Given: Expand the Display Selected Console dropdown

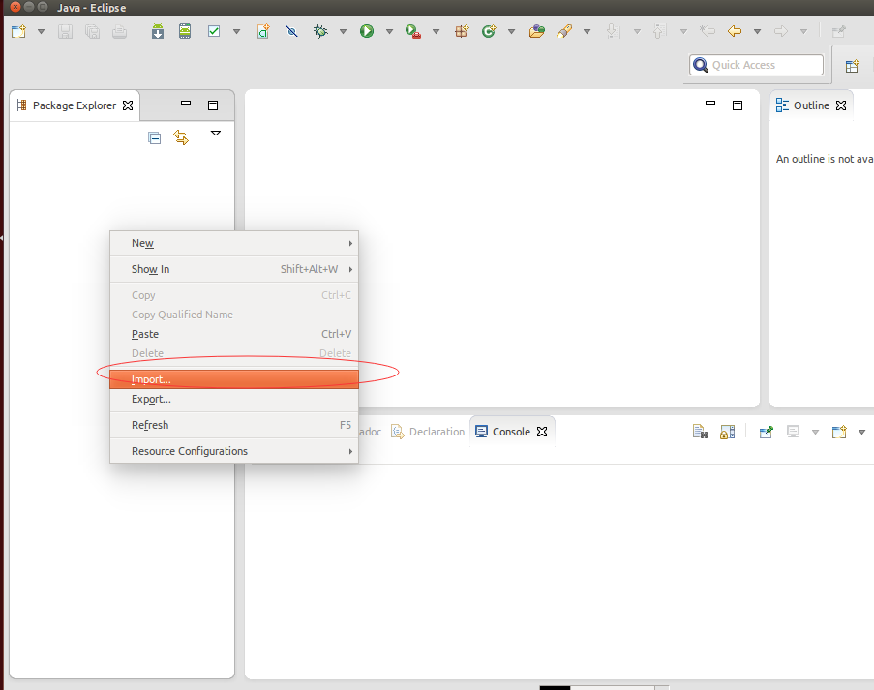Looking at the screenshot, I should tap(816, 432).
